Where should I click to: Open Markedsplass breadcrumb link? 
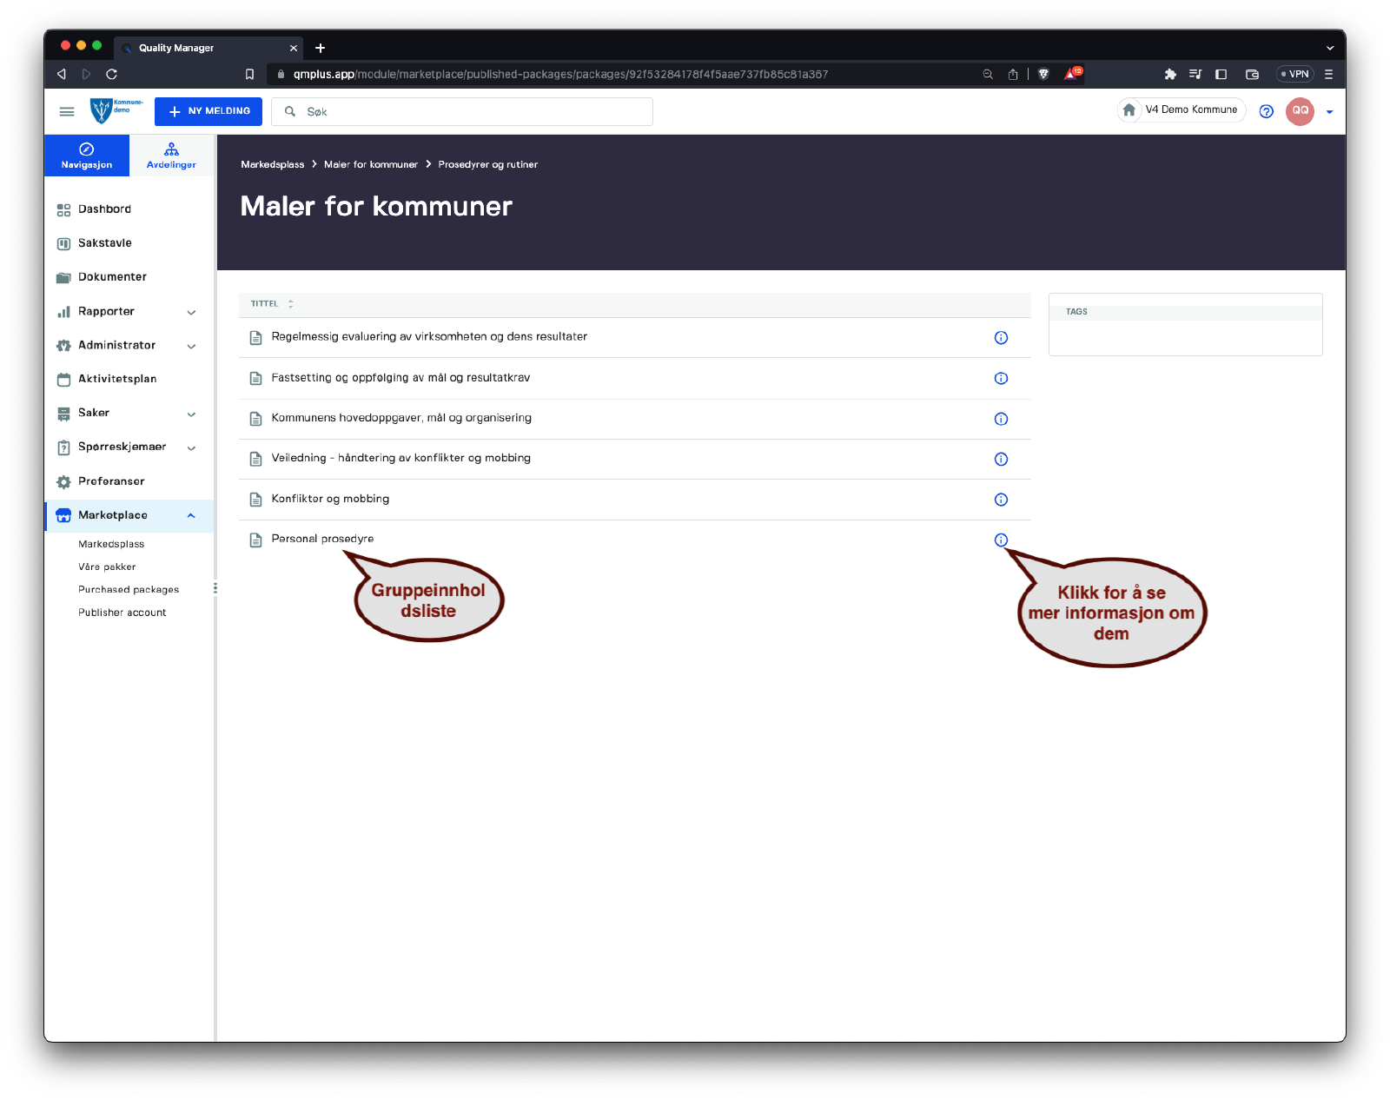tap(273, 164)
